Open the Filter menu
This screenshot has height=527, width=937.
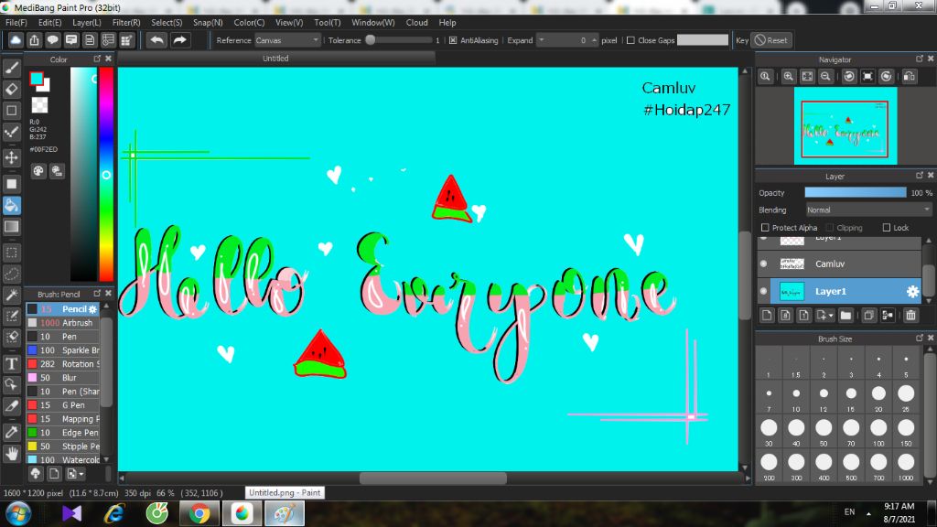point(126,22)
